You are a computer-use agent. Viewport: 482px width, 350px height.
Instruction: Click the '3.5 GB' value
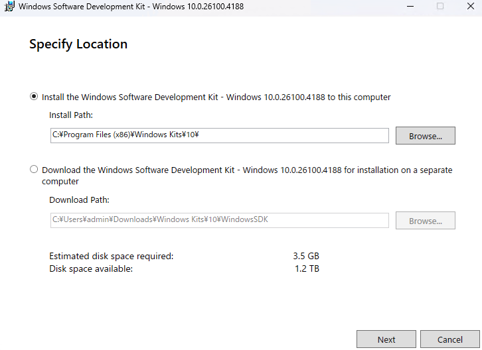[x=306, y=256]
